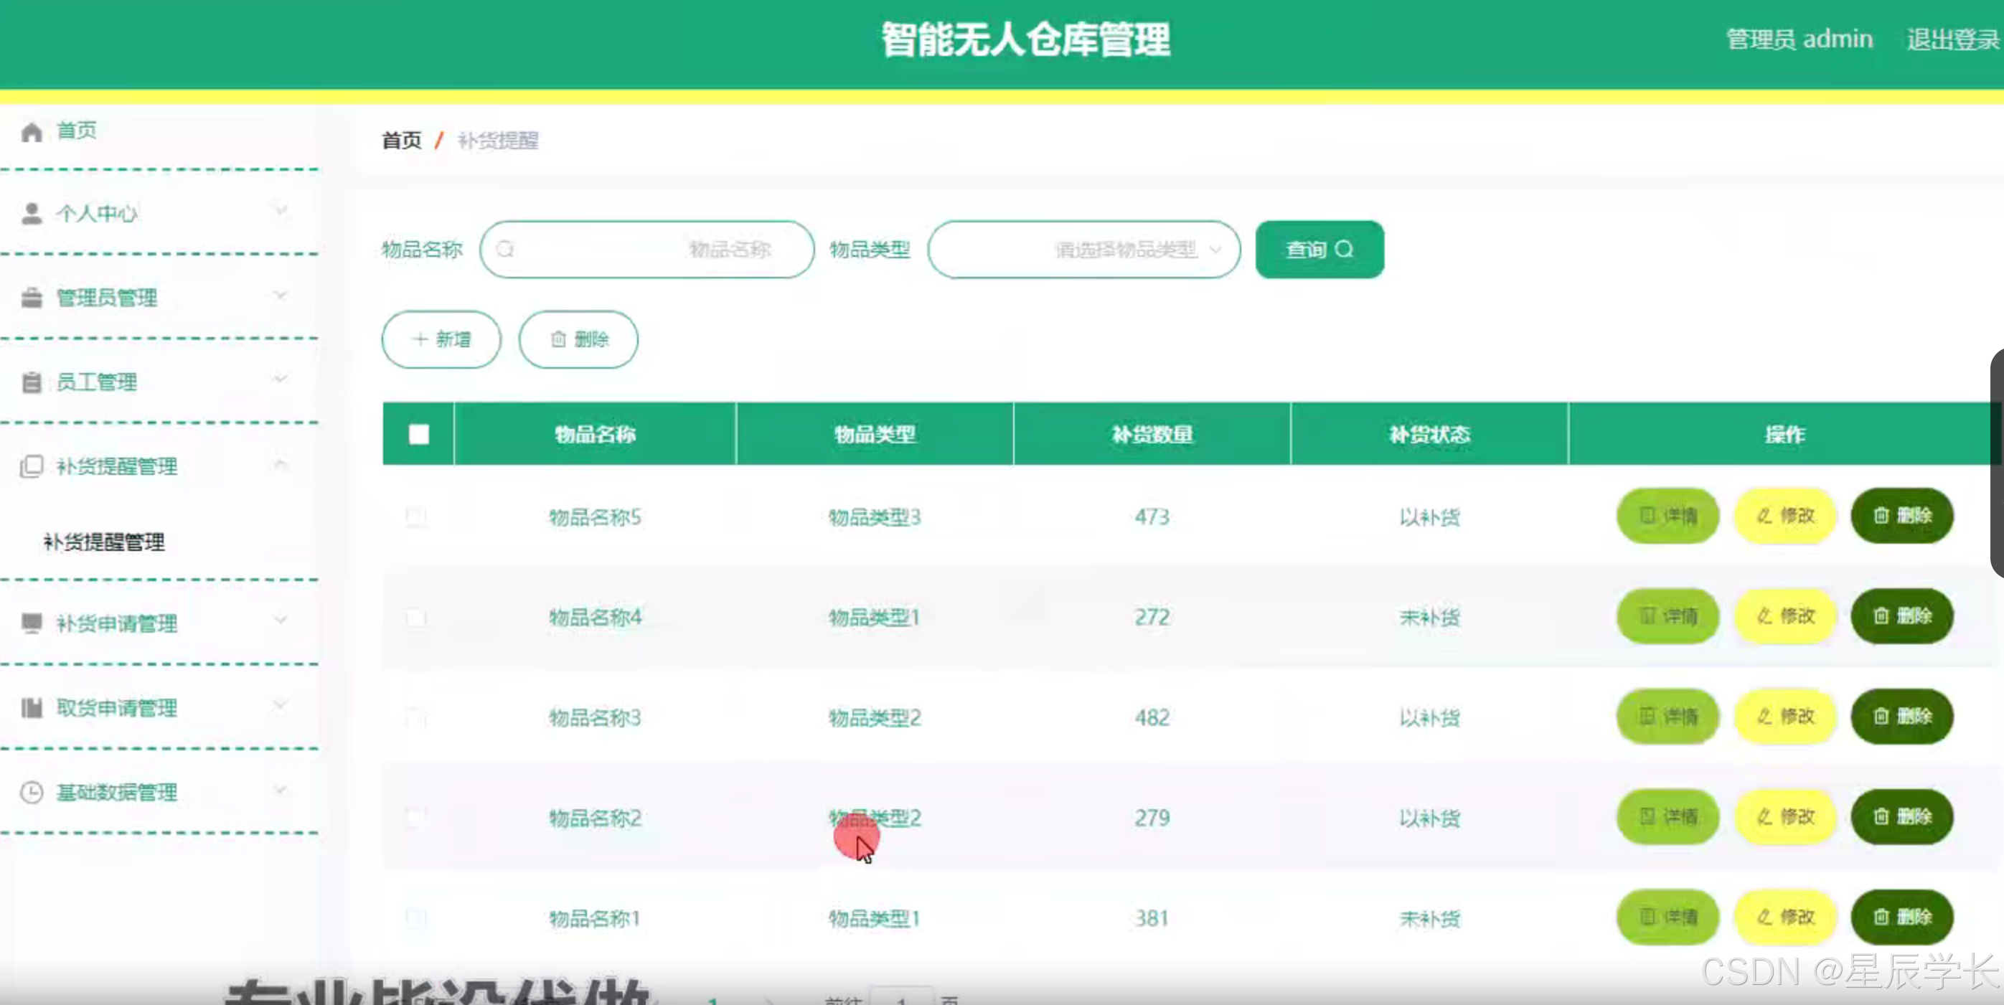Image resolution: width=2004 pixels, height=1005 pixels.
Task: Check the checkbox for 物品名称5 row
Action: click(x=416, y=516)
